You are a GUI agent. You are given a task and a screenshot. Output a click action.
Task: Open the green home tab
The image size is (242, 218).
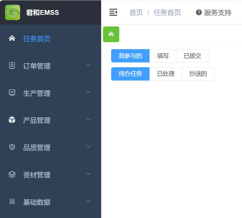[111, 34]
